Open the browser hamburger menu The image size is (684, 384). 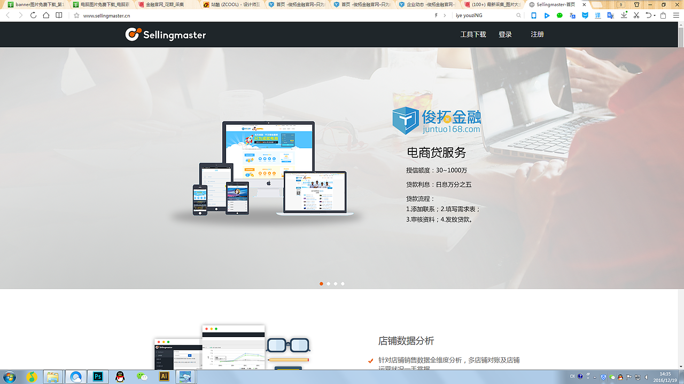pos(675,15)
